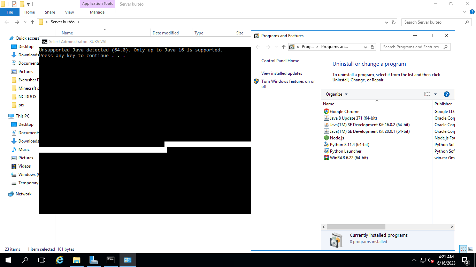The image size is (476, 267).
Task: Click the Search Programs and Features field
Action: (411, 47)
